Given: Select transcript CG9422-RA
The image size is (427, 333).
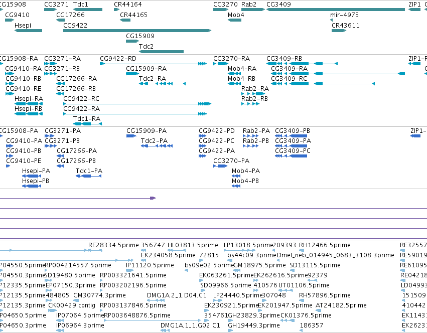Looking at the screenshot, I should pyautogui.click(x=81, y=109).
